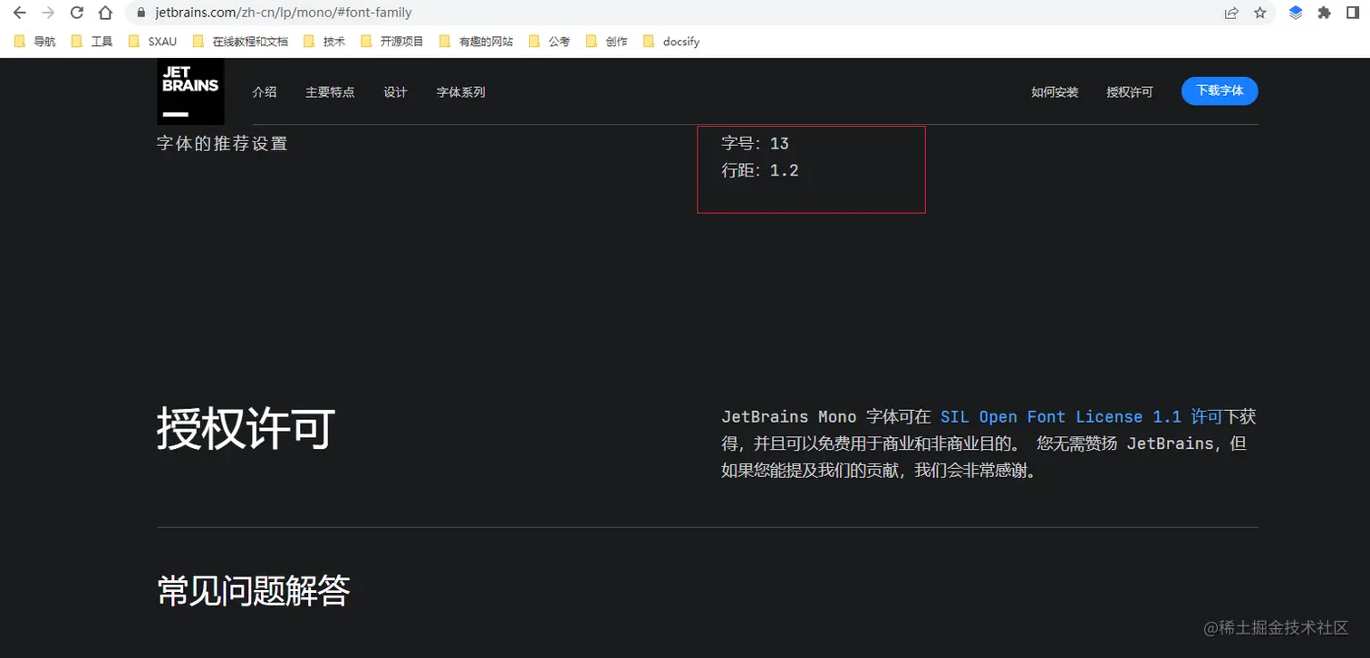
Task: Bookmark this page with star icon
Action: (x=1259, y=13)
